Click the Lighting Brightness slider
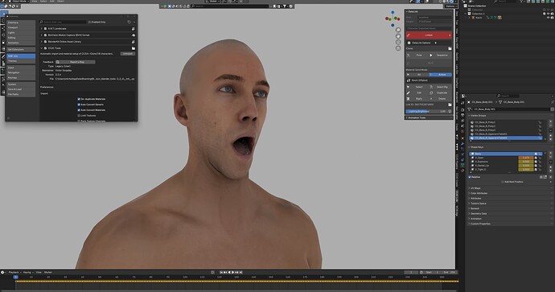Screen dimensions: 555x292 point(426,111)
